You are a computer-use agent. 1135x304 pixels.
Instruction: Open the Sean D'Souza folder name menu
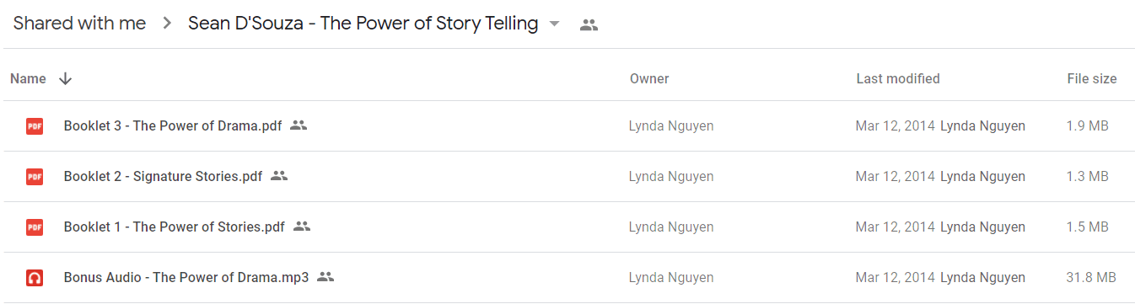[363, 24]
